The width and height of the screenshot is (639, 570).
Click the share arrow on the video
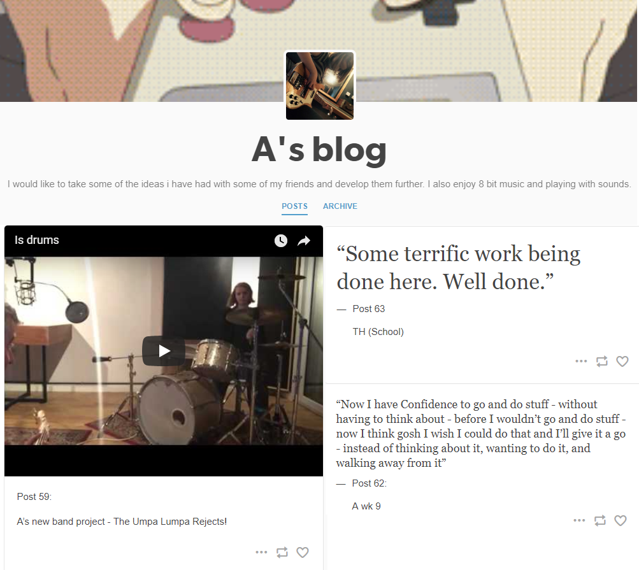pos(304,241)
